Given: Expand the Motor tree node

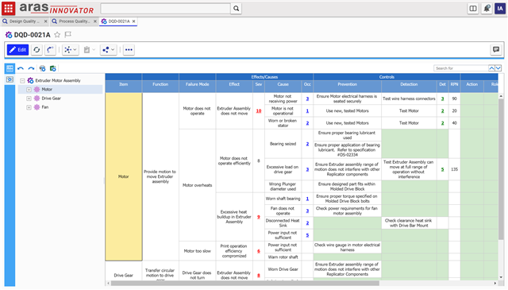Looking at the screenshot, I should click(x=29, y=90).
